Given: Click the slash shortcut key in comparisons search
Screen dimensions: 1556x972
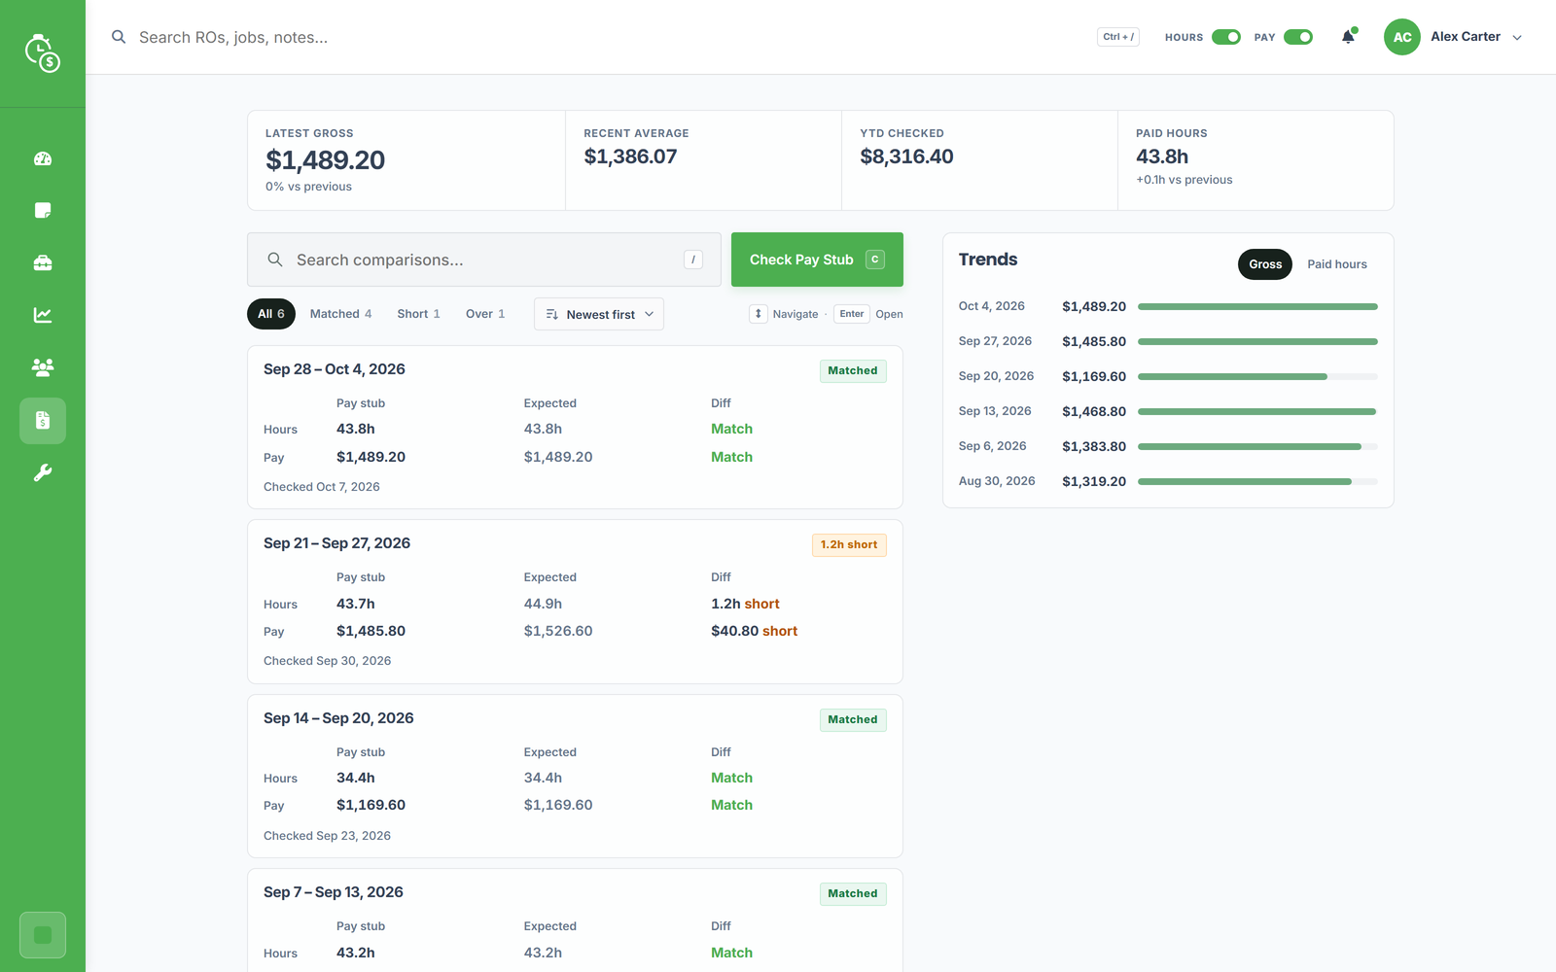Looking at the screenshot, I should pos(693,260).
